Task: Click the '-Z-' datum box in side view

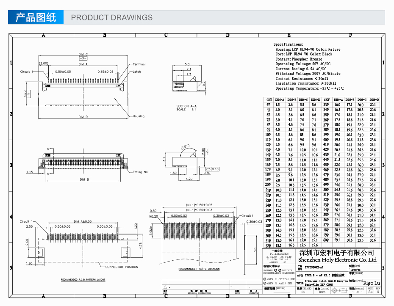Action: [x=207, y=152]
